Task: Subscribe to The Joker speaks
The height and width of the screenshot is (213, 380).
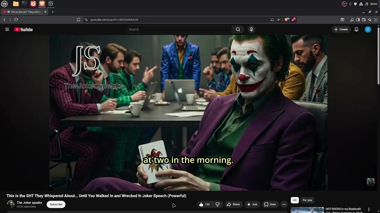Action: pyautogui.click(x=56, y=204)
